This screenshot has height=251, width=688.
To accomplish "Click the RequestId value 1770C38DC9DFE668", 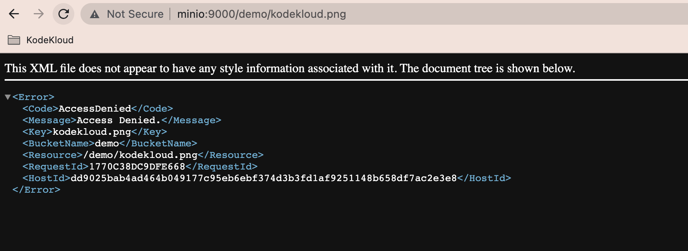I will pyautogui.click(x=137, y=166).
